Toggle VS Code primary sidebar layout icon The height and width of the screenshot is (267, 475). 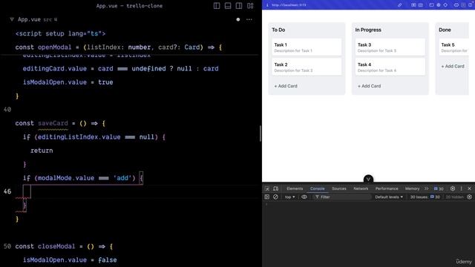(217, 6)
